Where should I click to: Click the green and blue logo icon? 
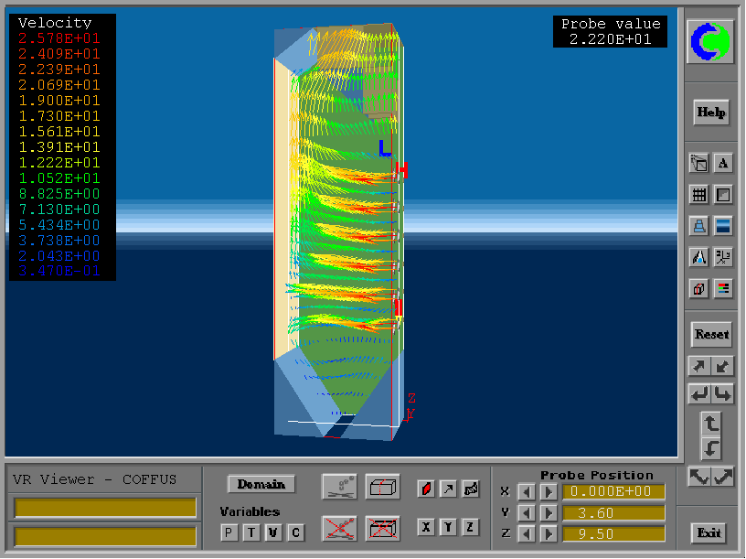click(x=711, y=42)
